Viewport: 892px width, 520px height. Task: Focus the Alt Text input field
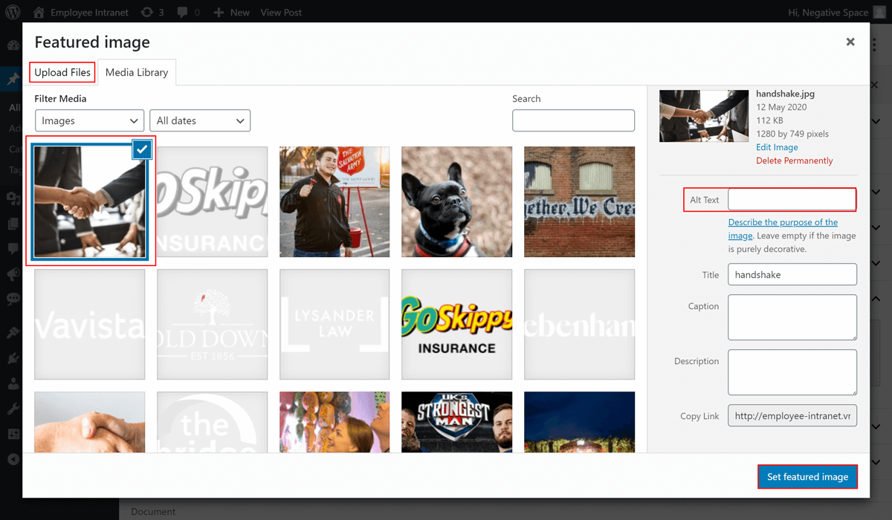click(x=792, y=199)
